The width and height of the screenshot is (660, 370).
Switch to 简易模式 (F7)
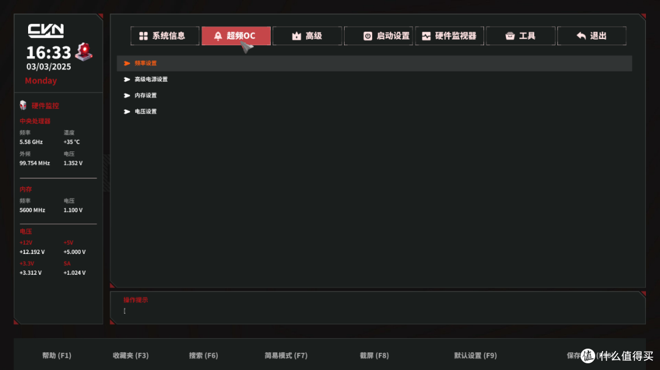[286, 355]
